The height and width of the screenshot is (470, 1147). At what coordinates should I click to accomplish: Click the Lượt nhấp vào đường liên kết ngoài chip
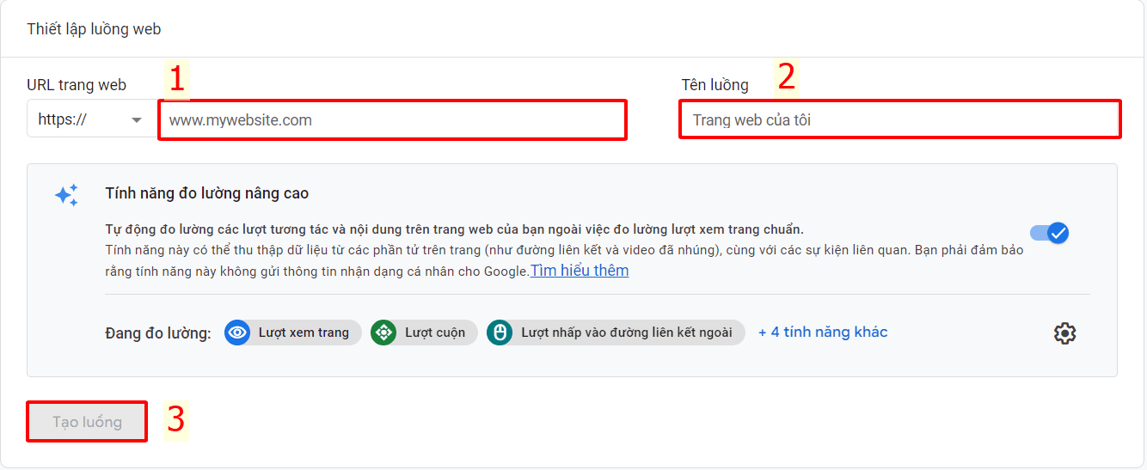click(616, 333)
